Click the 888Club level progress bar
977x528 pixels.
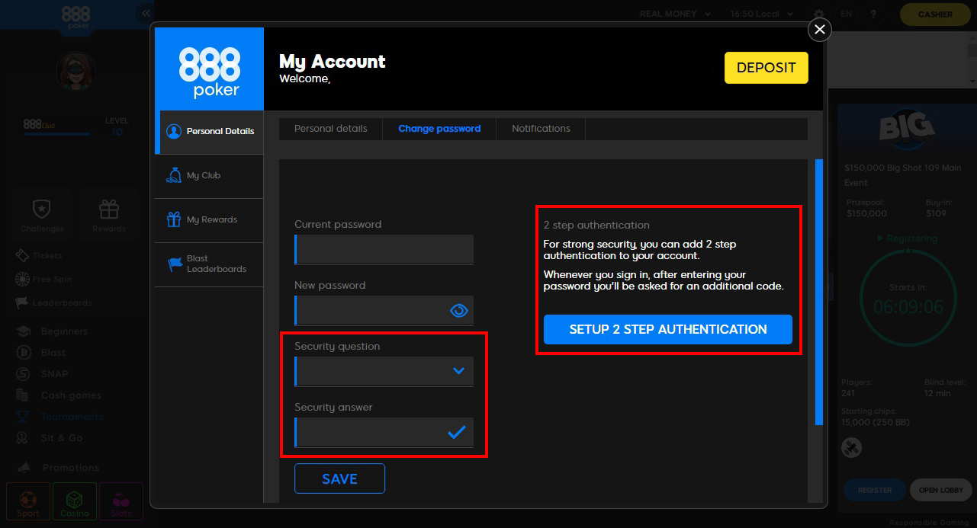coord(56,134)
